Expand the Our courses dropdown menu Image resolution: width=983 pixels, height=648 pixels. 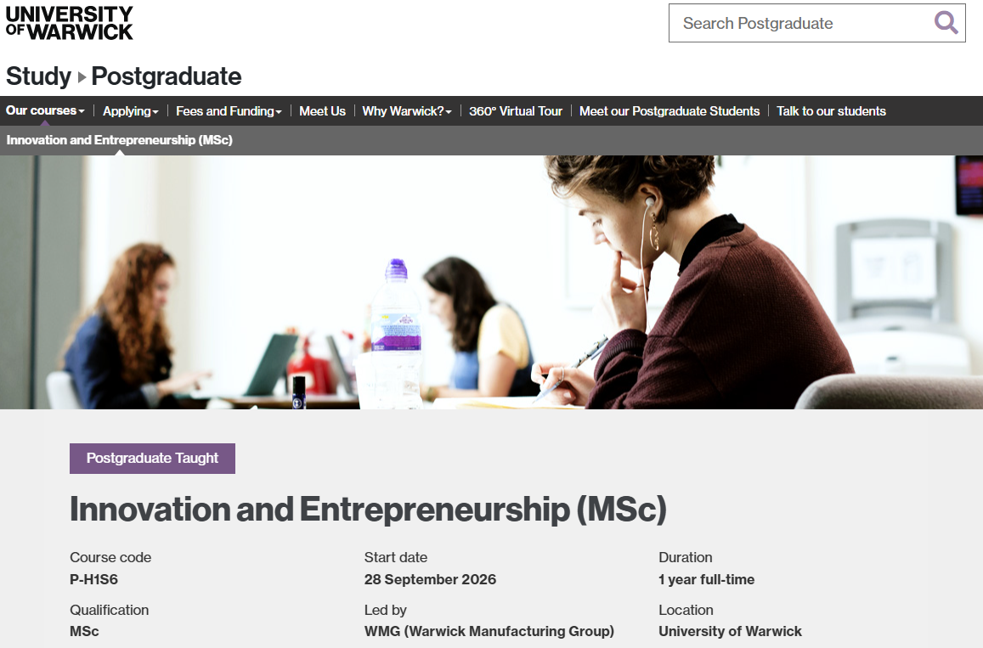(x=45, y=110)
